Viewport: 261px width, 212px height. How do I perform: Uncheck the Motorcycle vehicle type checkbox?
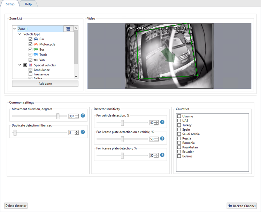pos(31,44)
